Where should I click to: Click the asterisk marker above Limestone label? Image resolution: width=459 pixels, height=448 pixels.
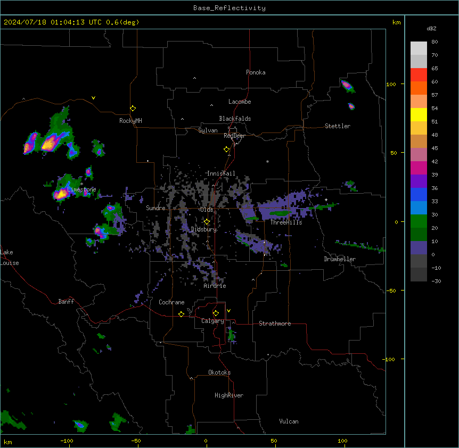81,184
